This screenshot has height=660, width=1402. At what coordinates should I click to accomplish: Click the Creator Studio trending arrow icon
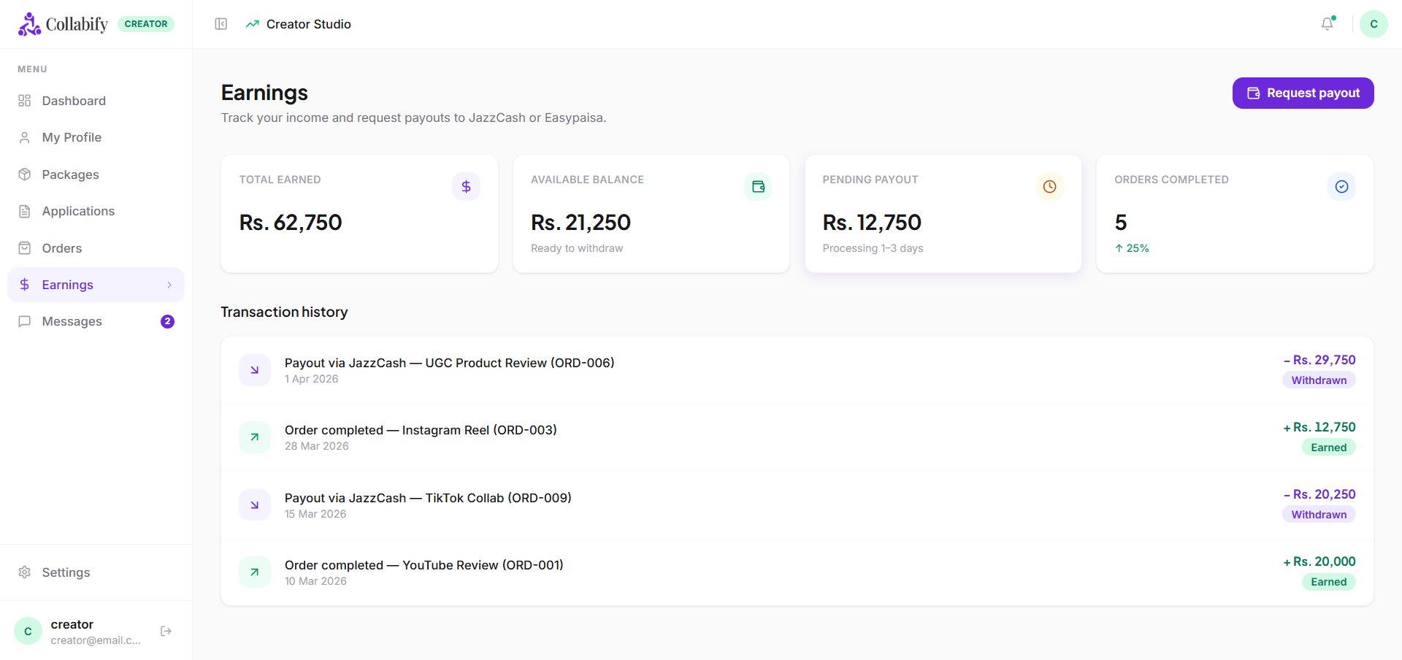pyautogui.click(x=253, y=24)
